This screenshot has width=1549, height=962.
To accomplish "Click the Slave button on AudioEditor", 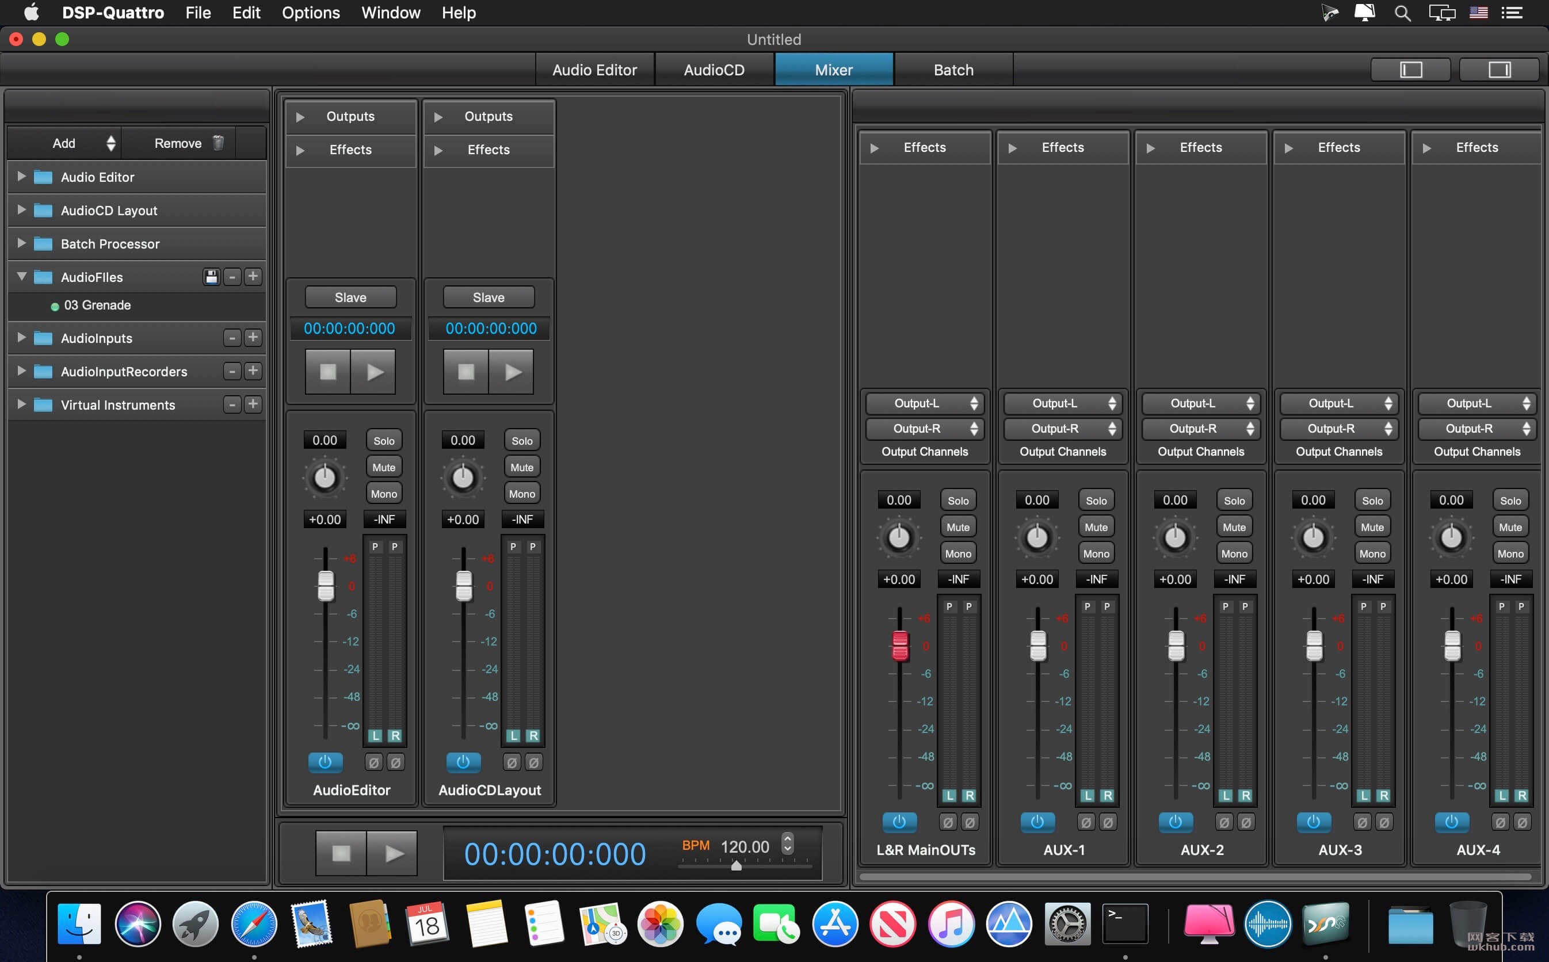I will point(350,297).
